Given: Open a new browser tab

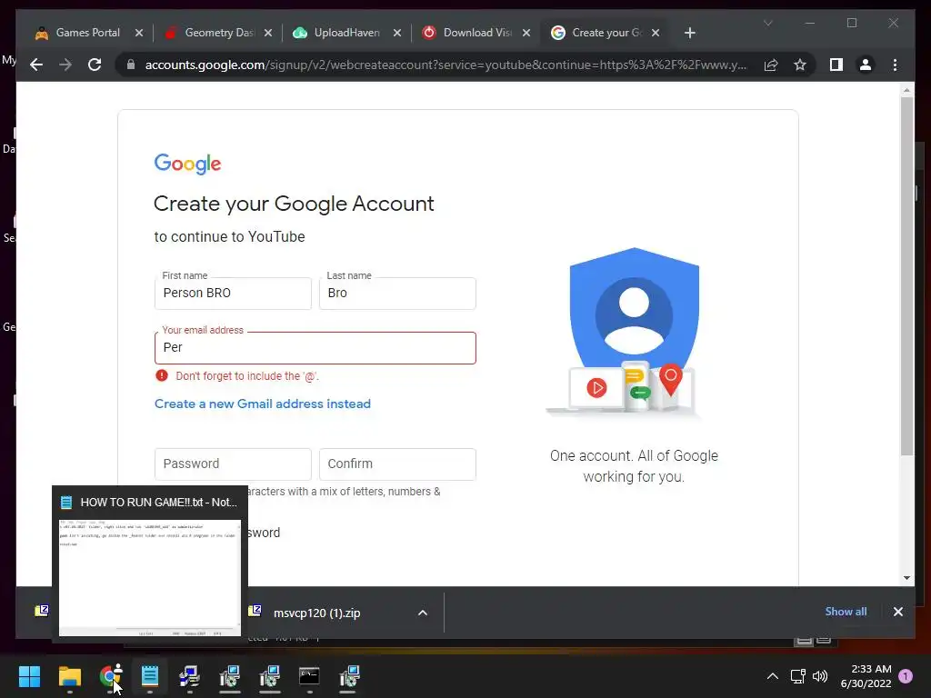Looking at the screenshot, I should tap(689, 33).
